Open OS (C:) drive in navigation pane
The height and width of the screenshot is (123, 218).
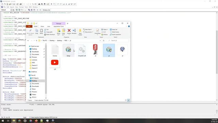pyautogui.click(x=34, y=97)
